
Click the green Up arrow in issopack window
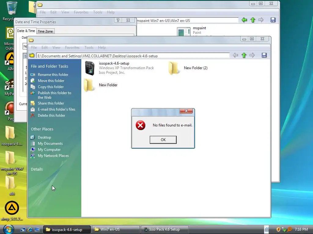(244, 55)
